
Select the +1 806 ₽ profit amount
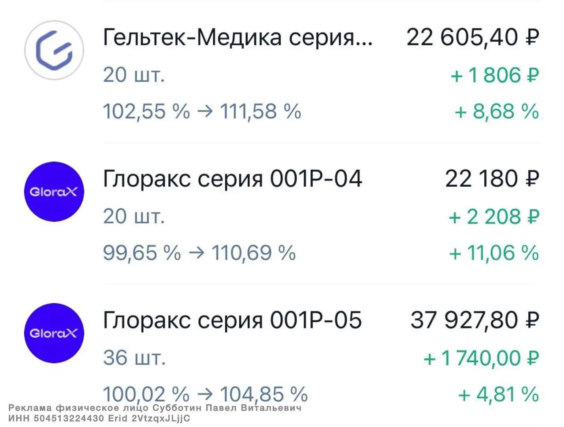[494, 75]
